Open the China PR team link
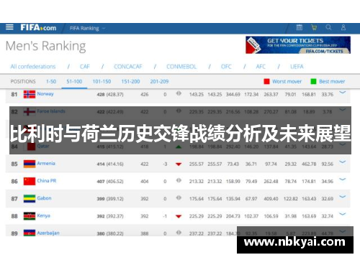 (47, 181)
